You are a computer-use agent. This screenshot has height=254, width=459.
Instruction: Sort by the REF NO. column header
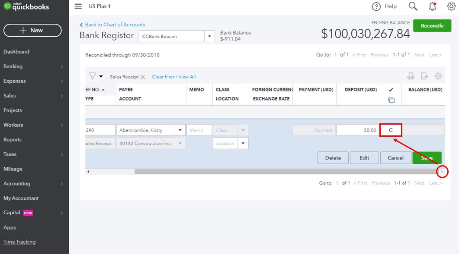[x=95, y=90]
